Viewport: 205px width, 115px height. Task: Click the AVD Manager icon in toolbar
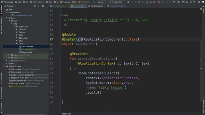click(x=191, y=2)
